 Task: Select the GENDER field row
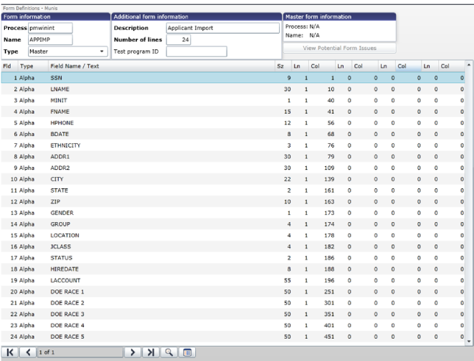(233, 213)
